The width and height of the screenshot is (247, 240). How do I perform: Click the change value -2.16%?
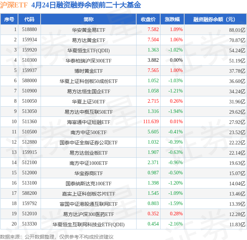coord(175,224)
